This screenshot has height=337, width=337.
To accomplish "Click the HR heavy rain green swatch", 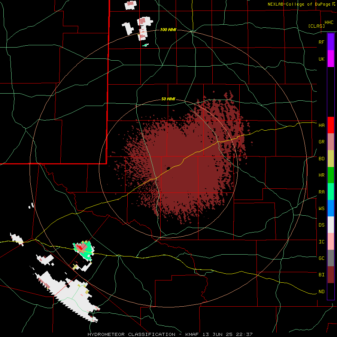I will [x=331, y=175].
